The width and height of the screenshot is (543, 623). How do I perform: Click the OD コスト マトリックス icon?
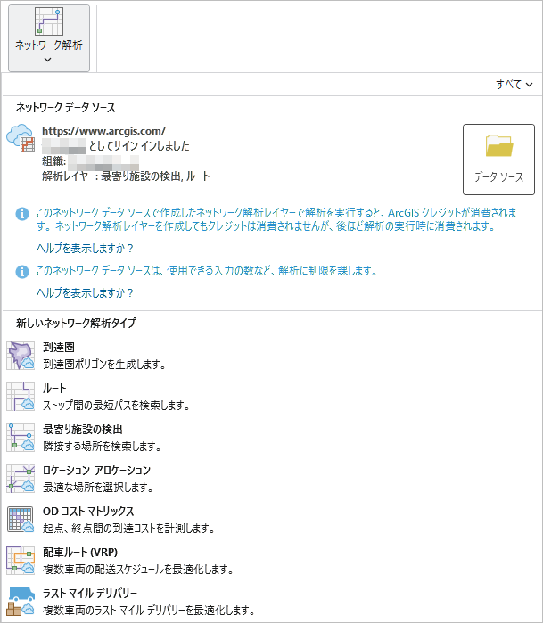pyautogui.click(x=20, y=519)
